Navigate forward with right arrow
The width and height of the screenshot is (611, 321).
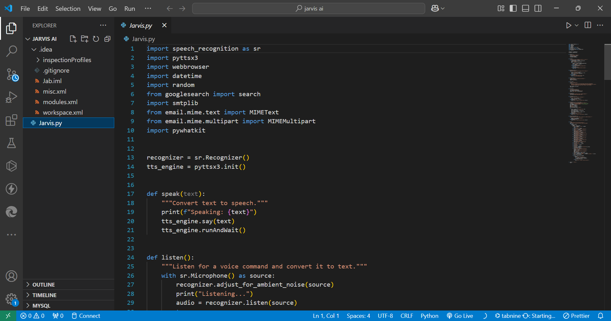click(x=182, y=9)
